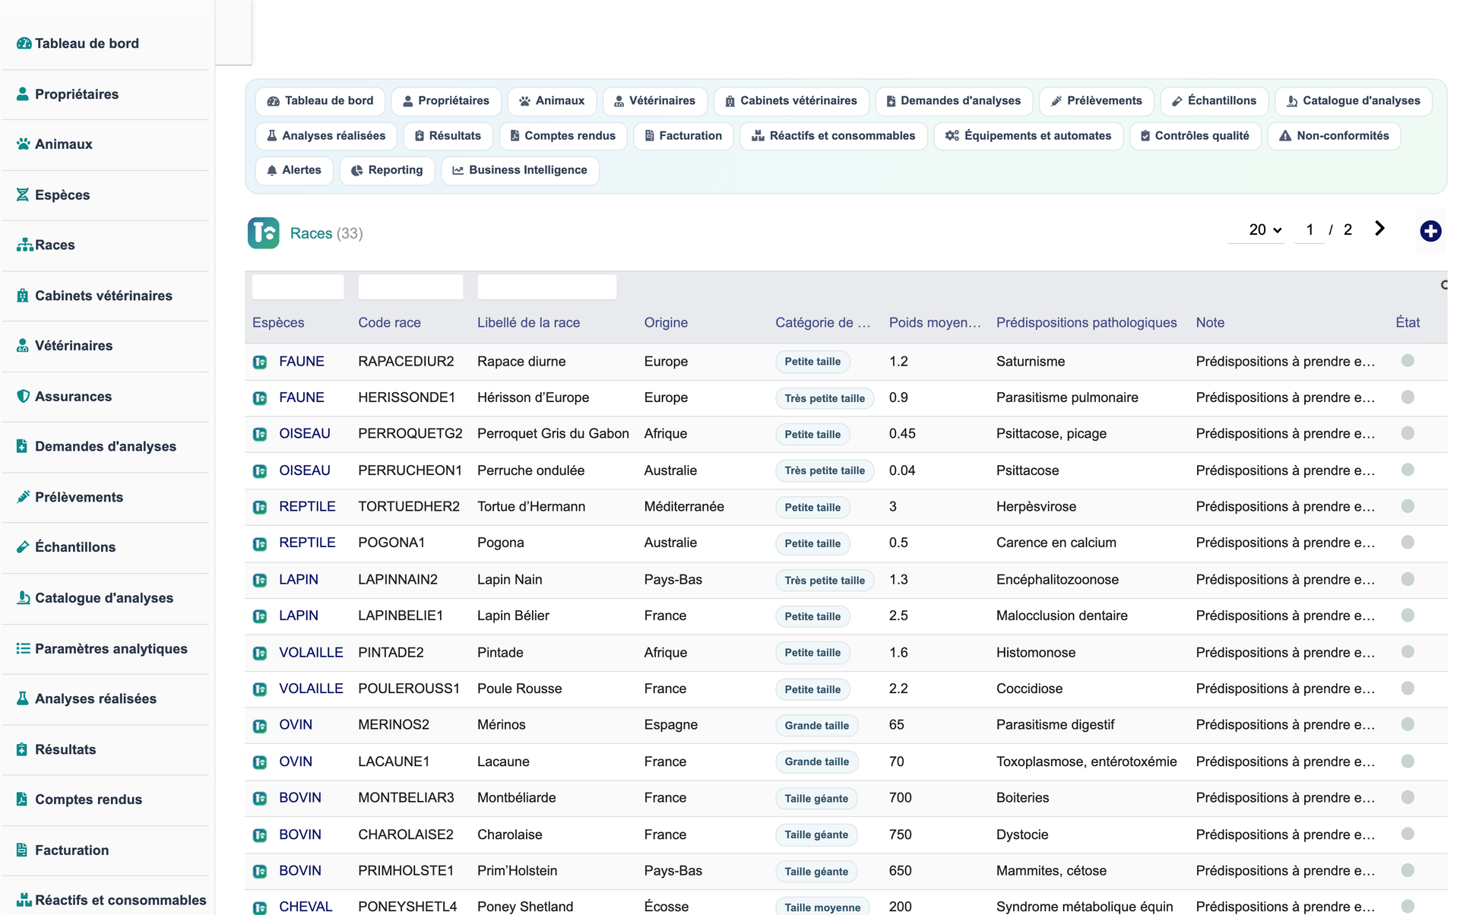Toggle the État indicator for Montbéliarde row
This screenshot has height=915, width=1479.
(x=1408, y=797)
